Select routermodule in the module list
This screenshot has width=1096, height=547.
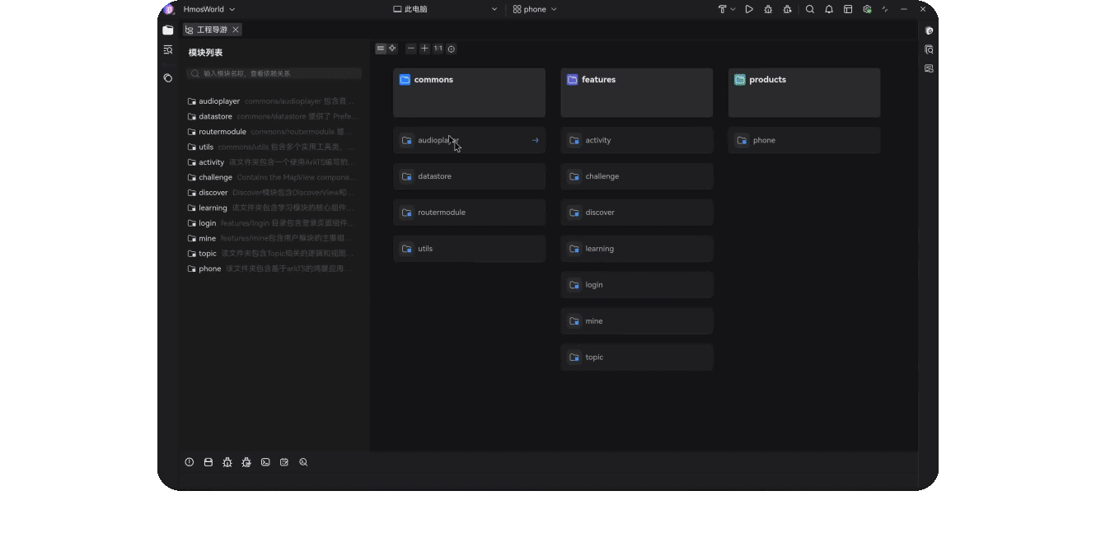click(x=222, y=132)
